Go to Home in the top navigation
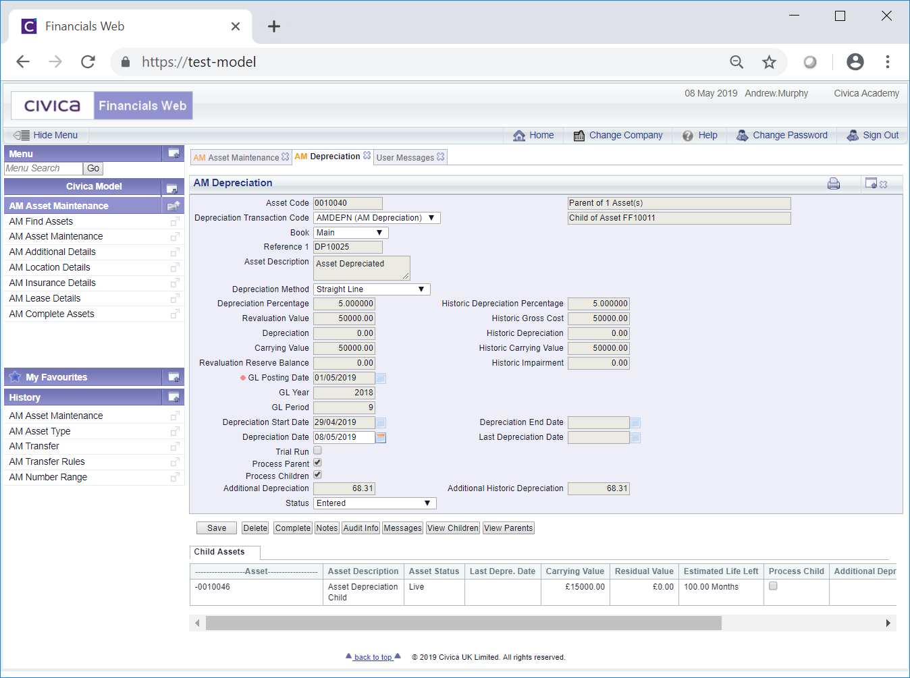The height and width of the screenshot is (678, 910). [x=533, y=136]
